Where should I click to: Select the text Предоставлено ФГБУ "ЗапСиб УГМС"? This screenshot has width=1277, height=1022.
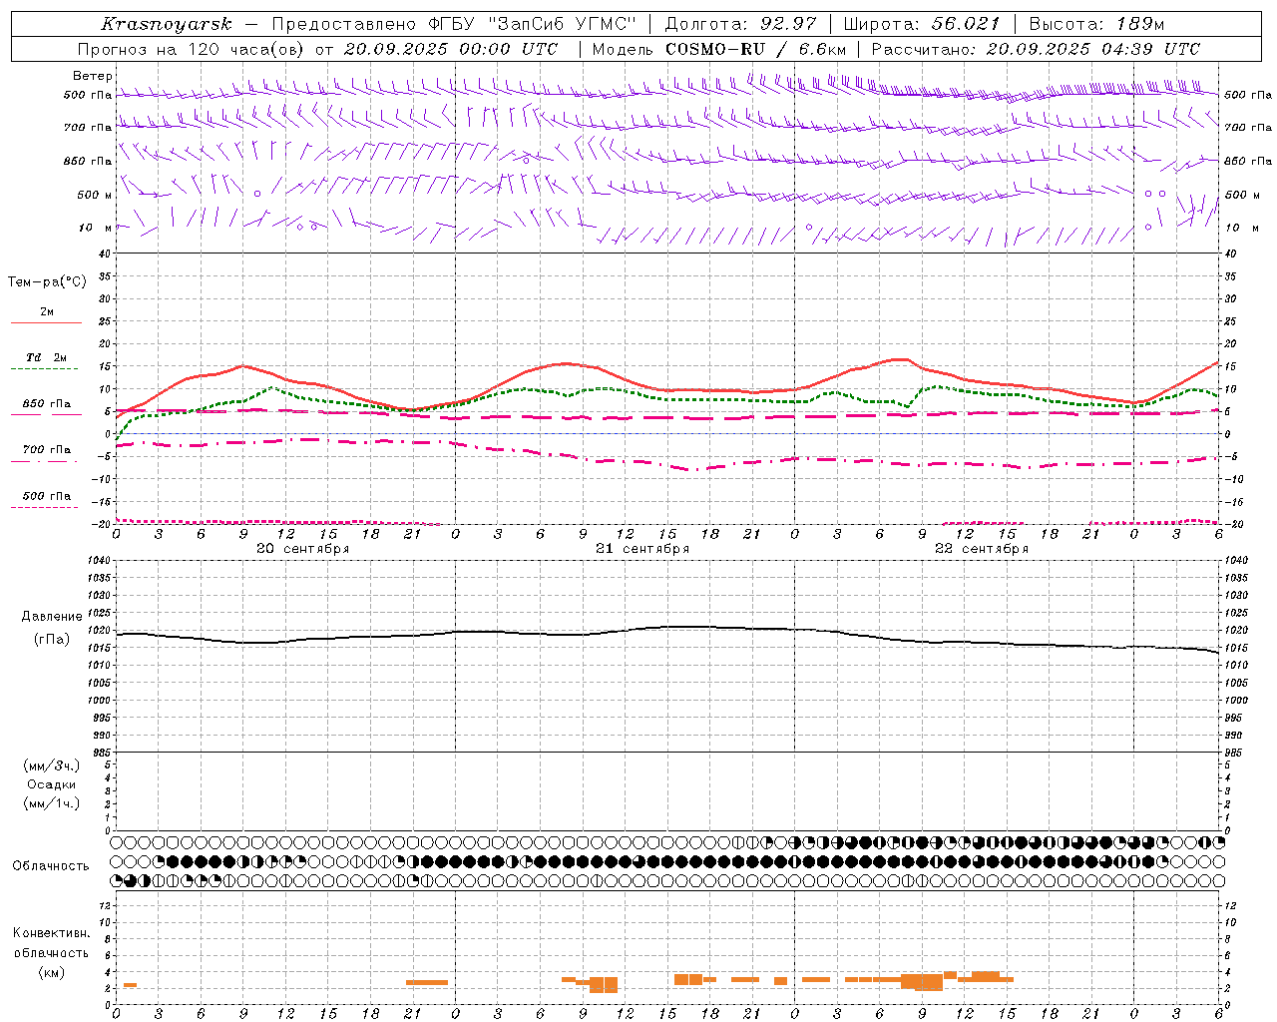454,24
